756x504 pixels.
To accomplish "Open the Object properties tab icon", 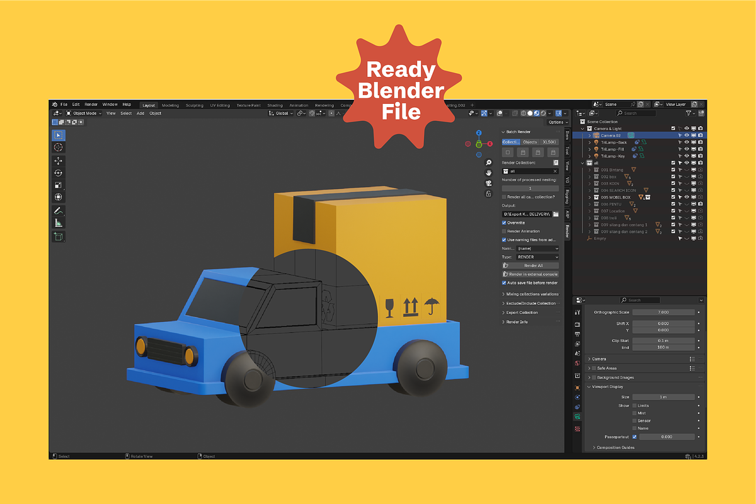I will click(x=577, y=387).
